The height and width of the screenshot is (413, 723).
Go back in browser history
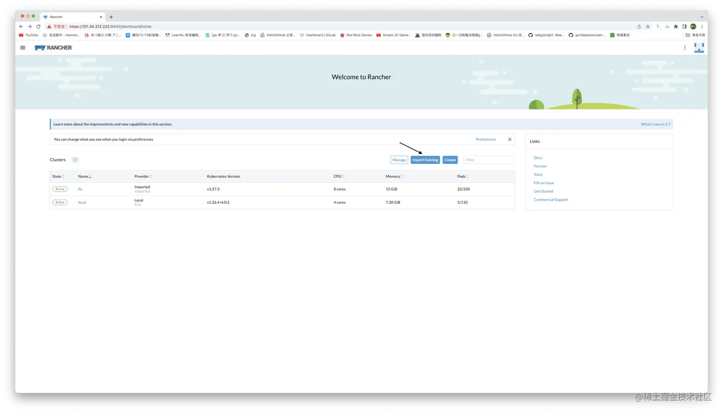pyautogui.click(x=21, y=27)
